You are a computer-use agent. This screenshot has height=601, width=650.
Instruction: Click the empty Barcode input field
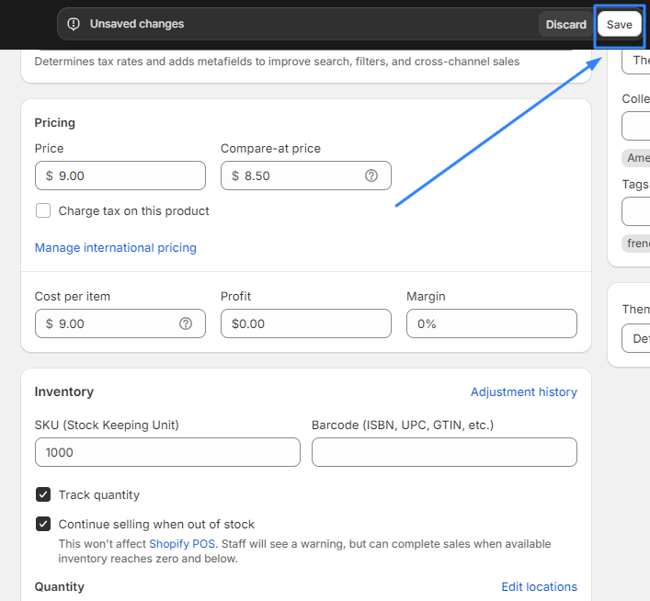tap(444, 452)
